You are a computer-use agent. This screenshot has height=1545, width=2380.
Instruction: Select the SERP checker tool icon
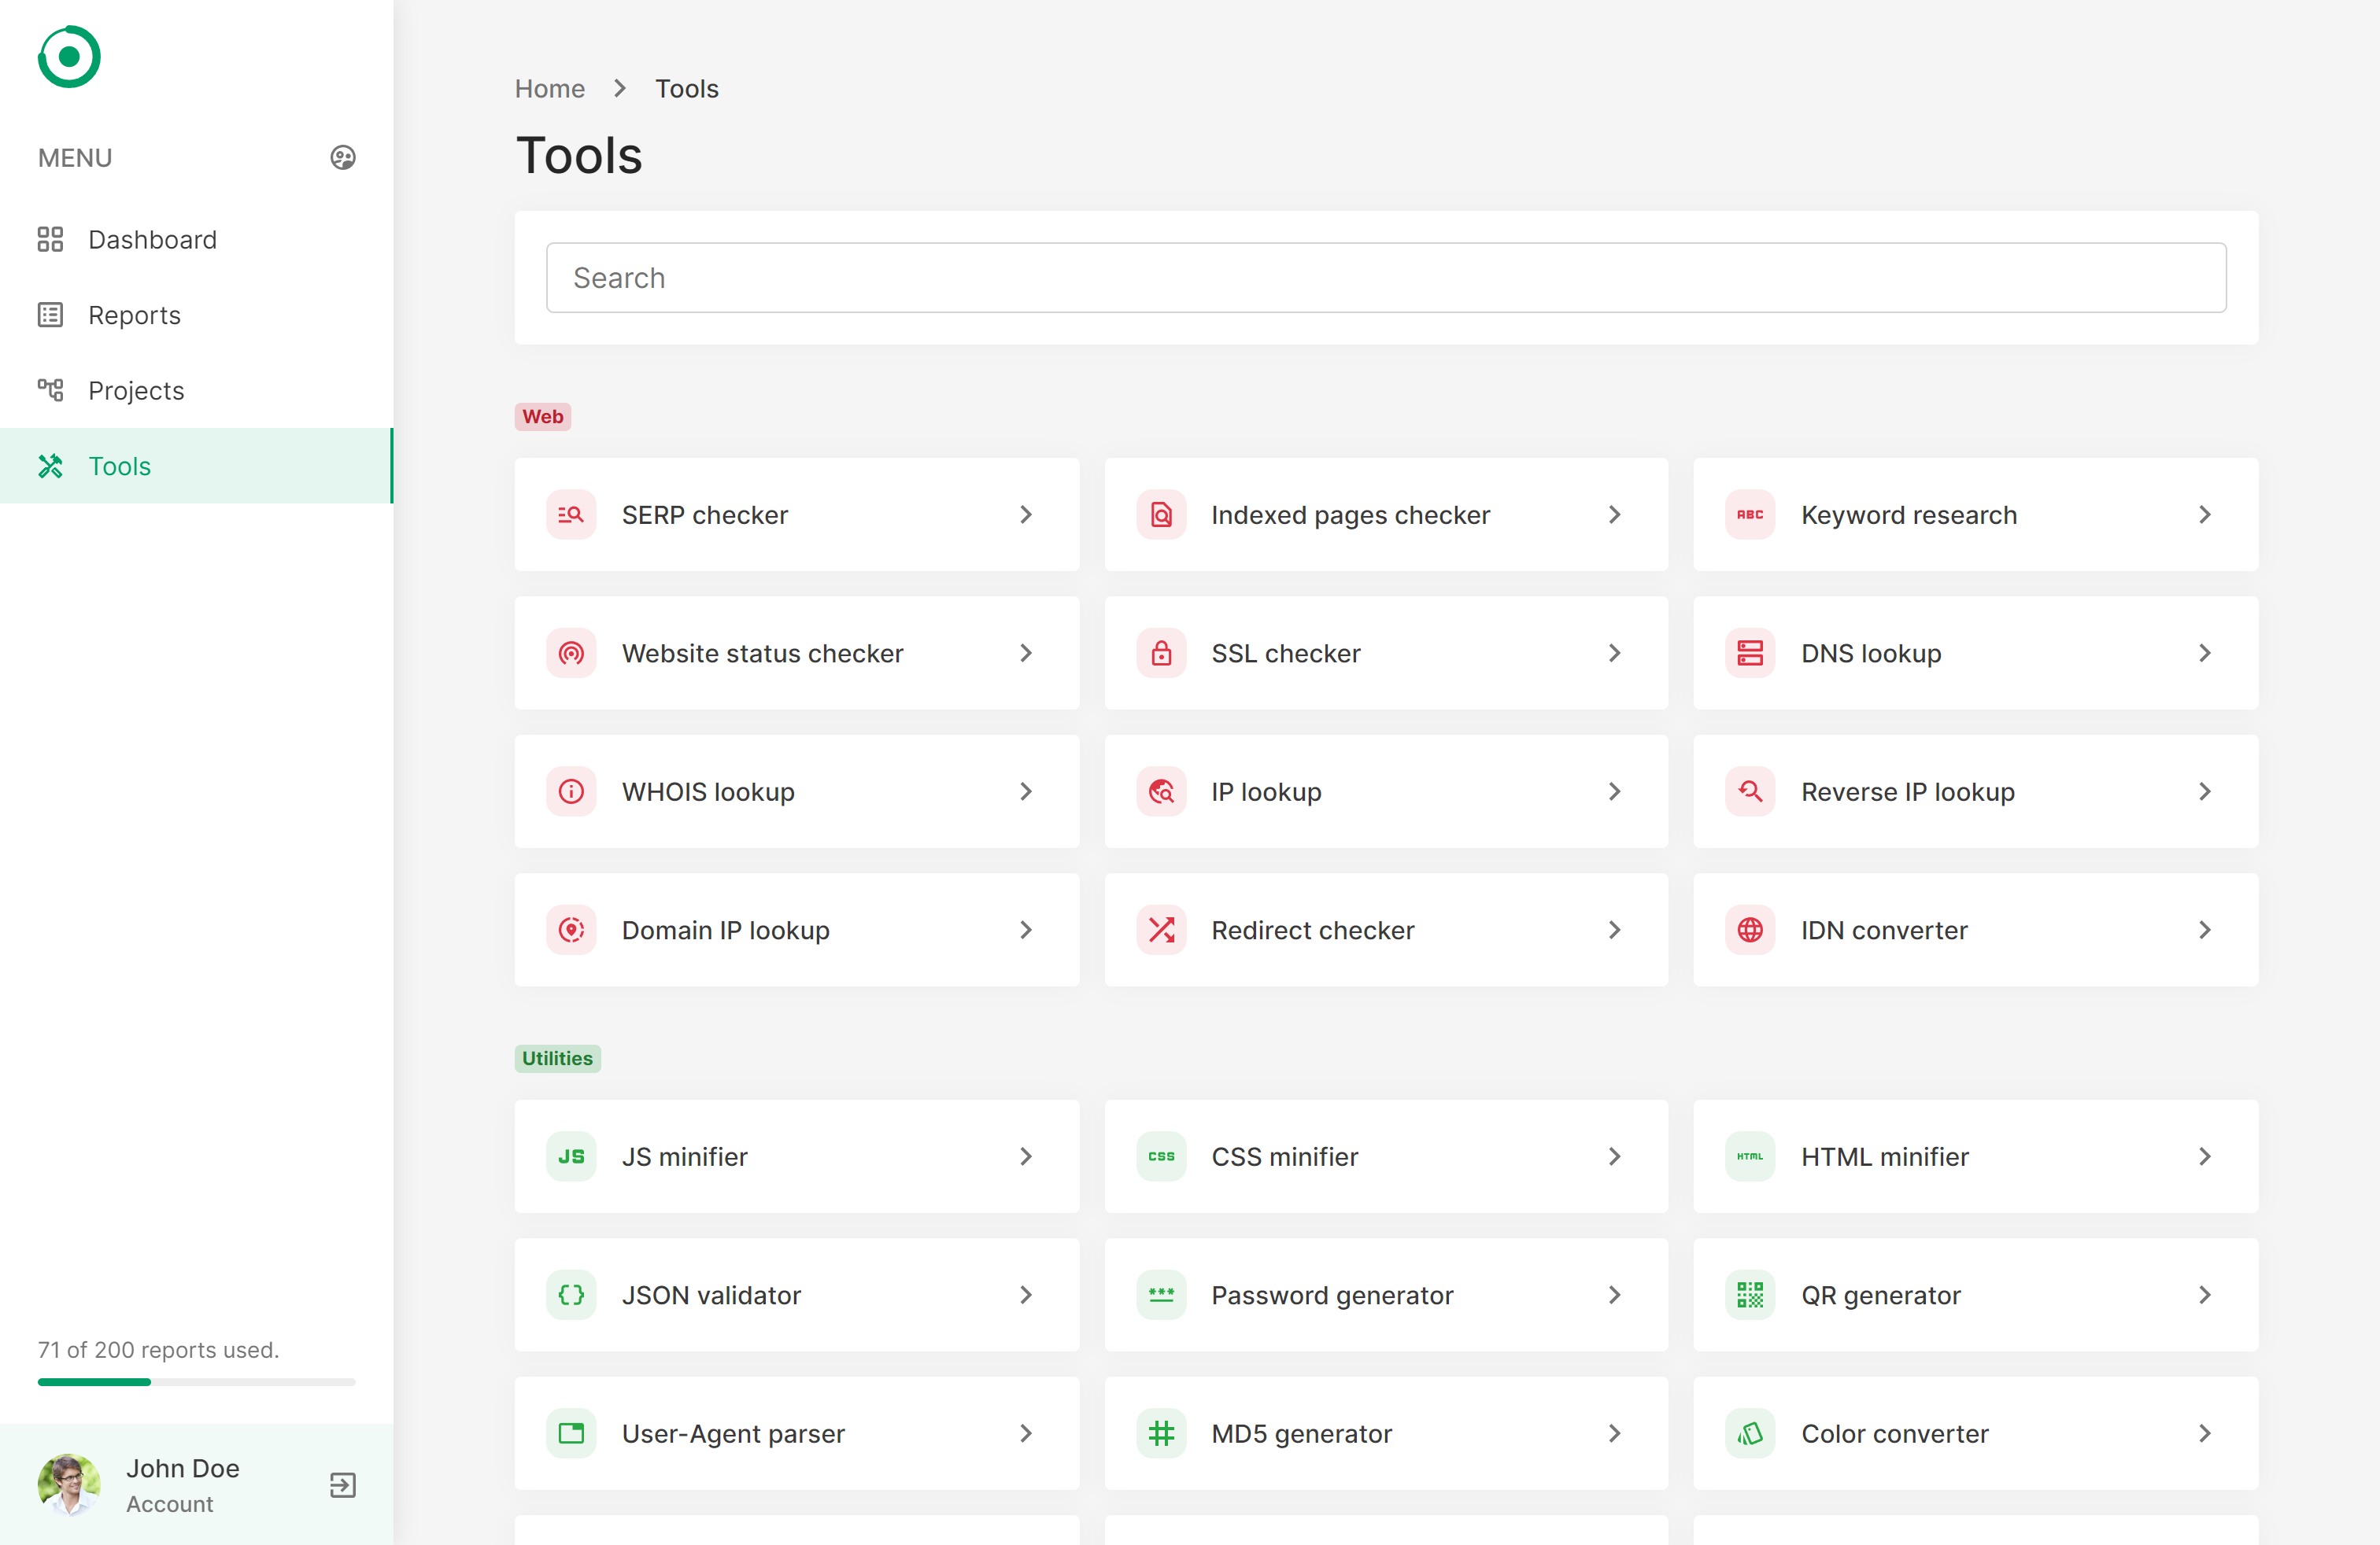pyautogui.click(x=570, y=514)
